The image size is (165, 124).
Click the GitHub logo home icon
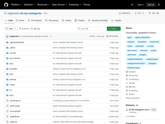[x=6, y=5]
